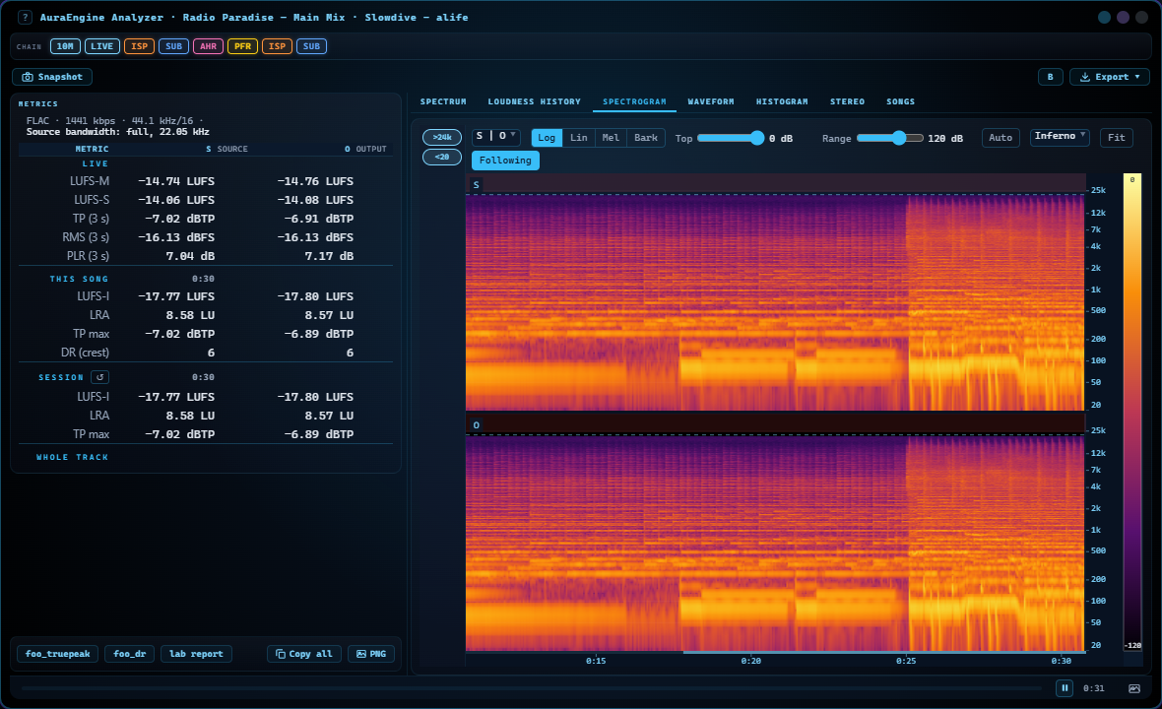Select the last SUB chain badge
Viewport: 1162px width, 709px height.
[311, 46]
